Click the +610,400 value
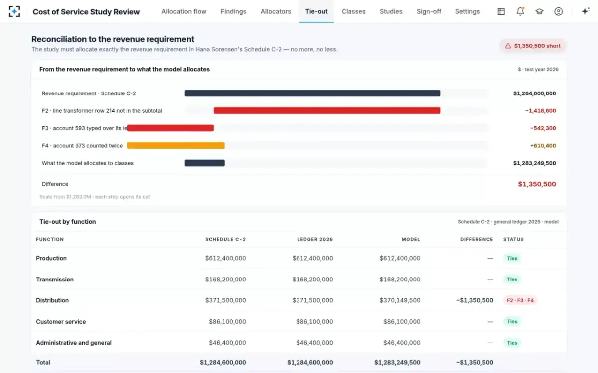The width and height of the screenshot is (598, 373). 543,146
